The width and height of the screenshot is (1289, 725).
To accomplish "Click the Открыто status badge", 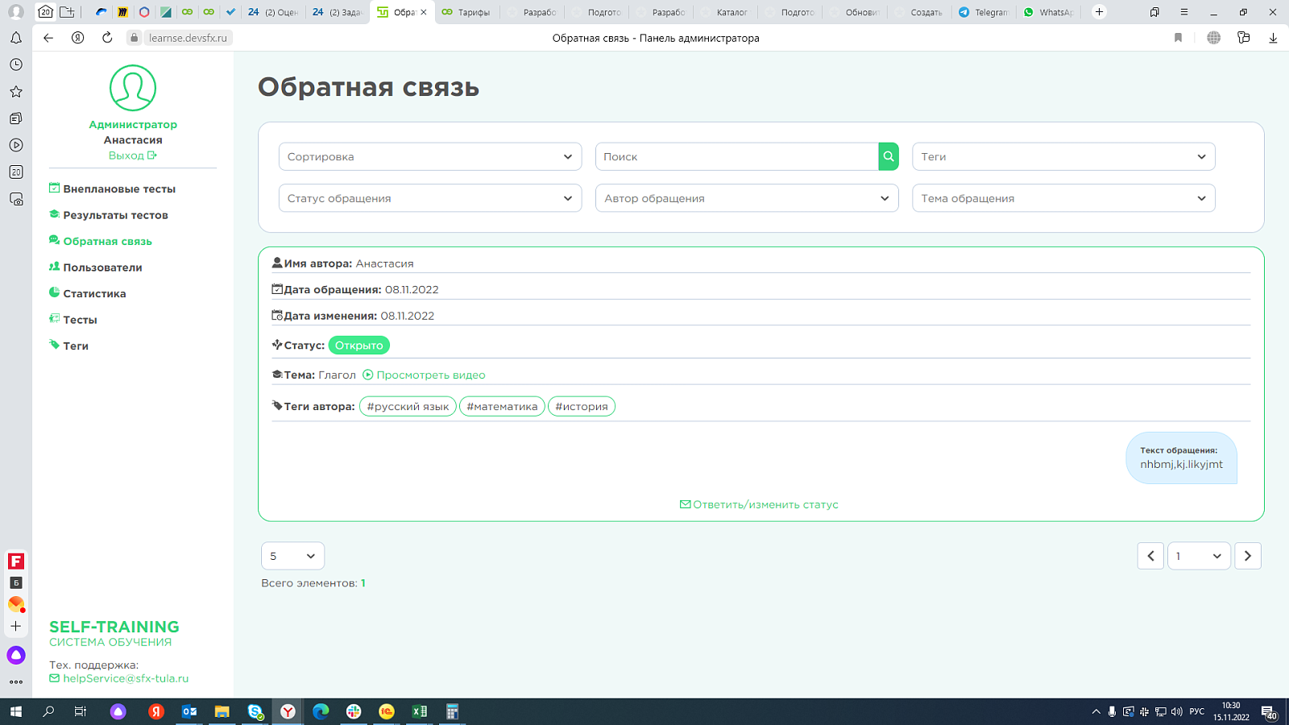I will (359, 345).
